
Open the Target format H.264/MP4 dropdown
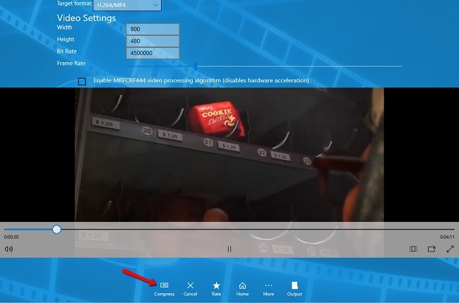point(127,5)
